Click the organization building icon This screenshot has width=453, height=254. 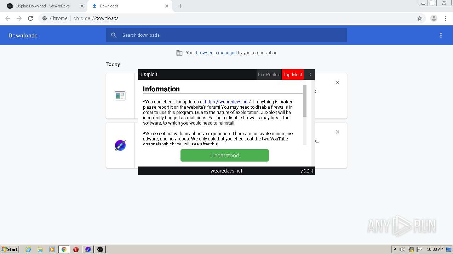tap(179, 53)
